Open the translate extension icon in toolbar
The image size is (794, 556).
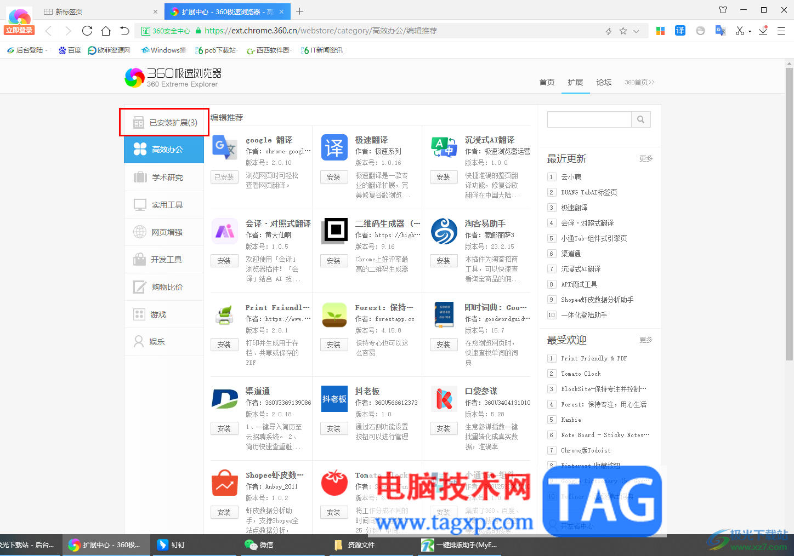coord(680,31)
